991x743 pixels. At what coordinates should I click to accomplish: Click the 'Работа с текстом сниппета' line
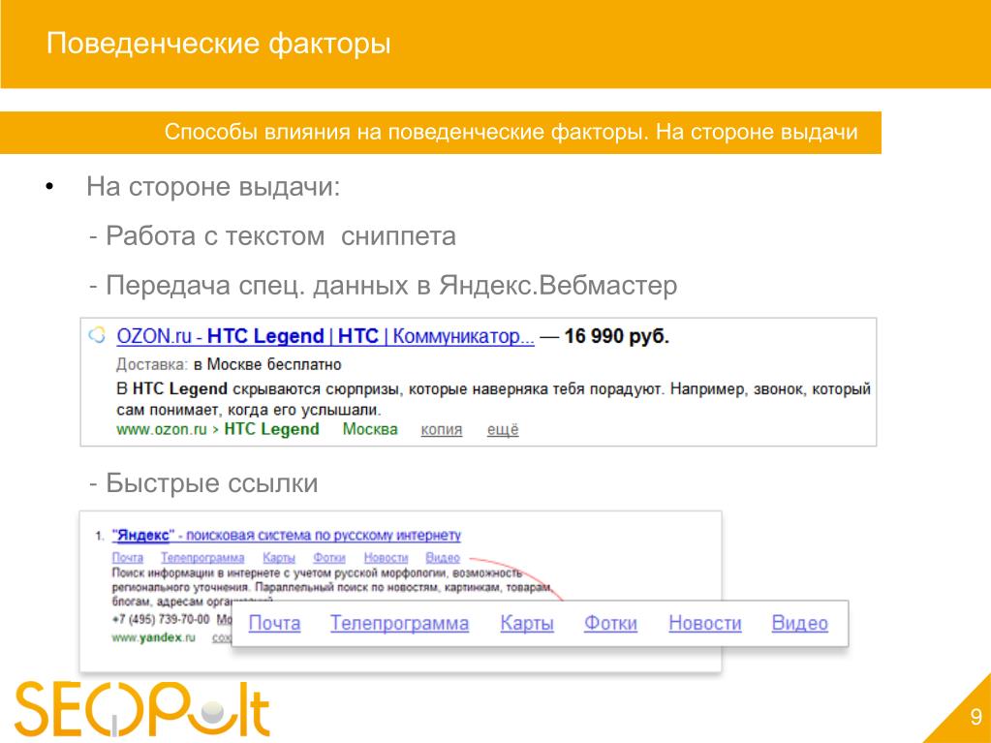pyautogui.click(x=272, y=236)
